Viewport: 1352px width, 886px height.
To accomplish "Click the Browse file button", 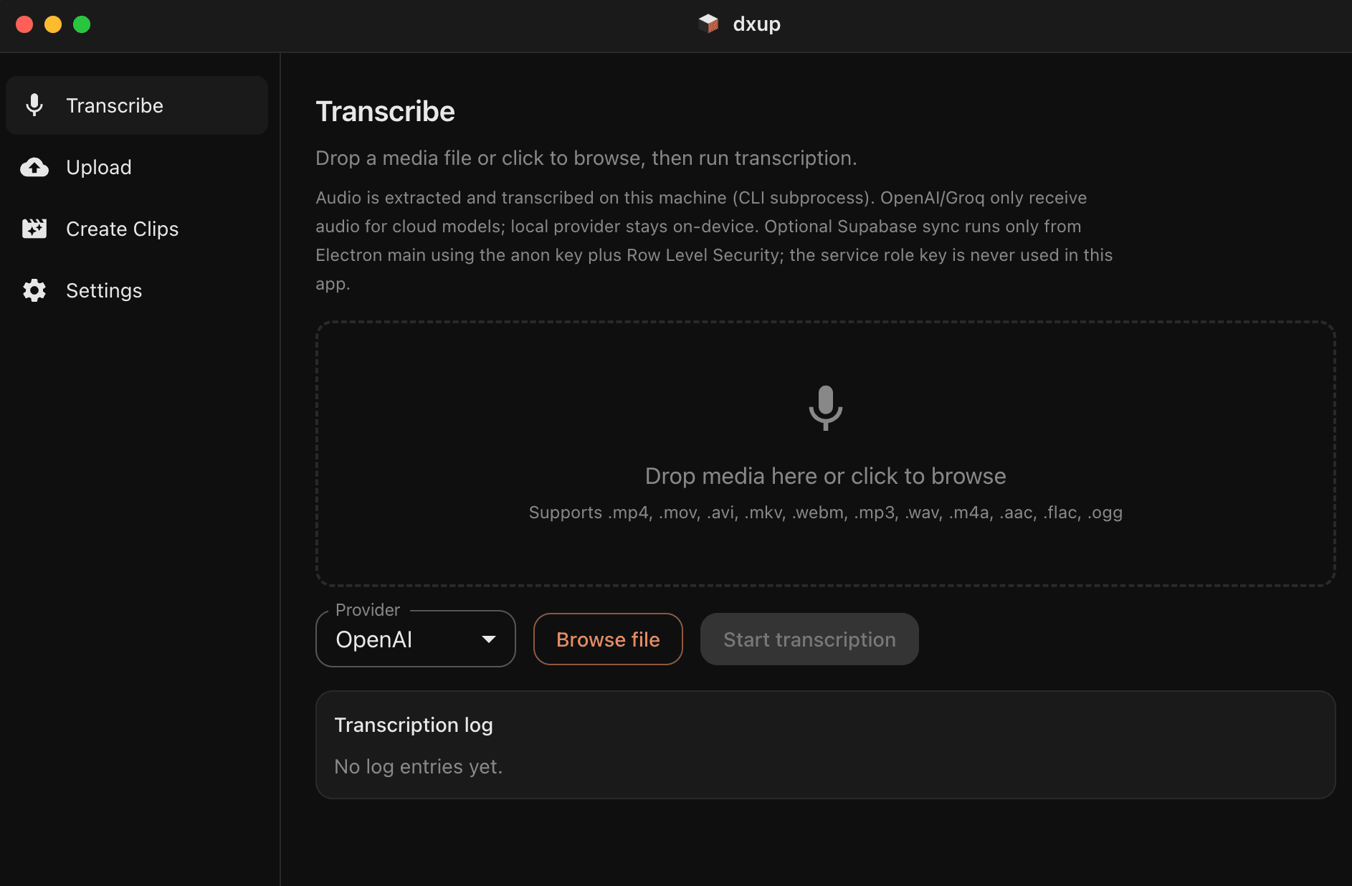I will pyautogui.click(x=608, y=639).
